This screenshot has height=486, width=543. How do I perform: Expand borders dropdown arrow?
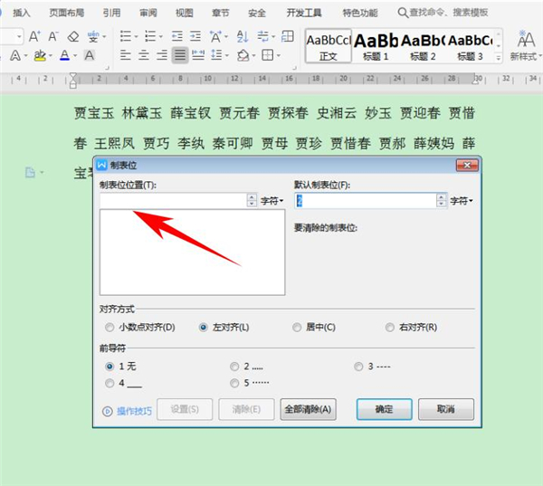(x=279, y=55)
